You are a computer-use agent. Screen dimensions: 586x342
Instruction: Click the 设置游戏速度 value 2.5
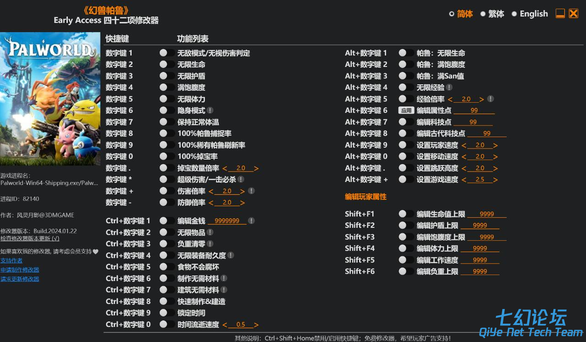[480, 180]
